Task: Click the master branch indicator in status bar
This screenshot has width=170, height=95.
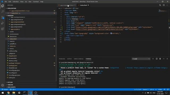Action: (x=5, y=89)
